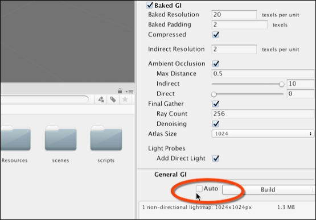Viewport: 316px width, 220px height.
Task: Click the Project panel search field
Action: click(x=44, y=99)
